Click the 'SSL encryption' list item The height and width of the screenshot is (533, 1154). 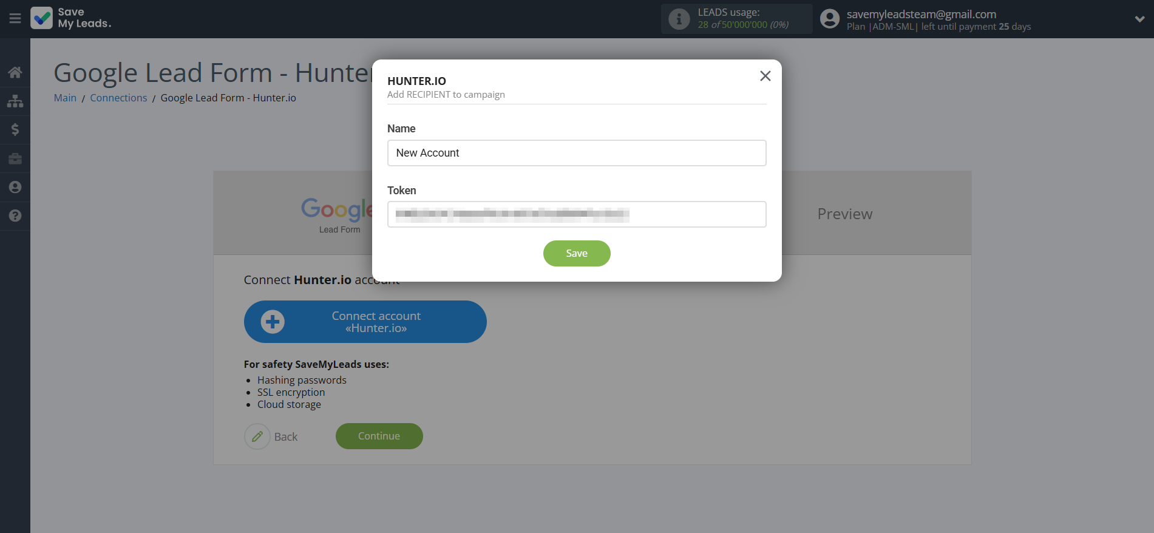pos(291,392)
